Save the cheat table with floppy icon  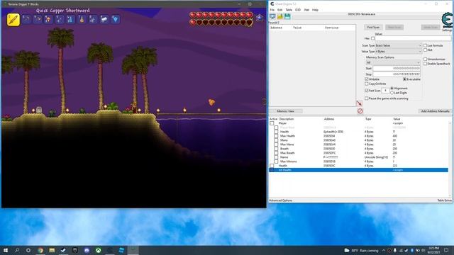point(287,17)
